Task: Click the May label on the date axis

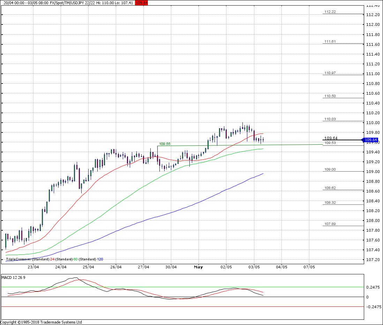Action: [x=198, y=267]
